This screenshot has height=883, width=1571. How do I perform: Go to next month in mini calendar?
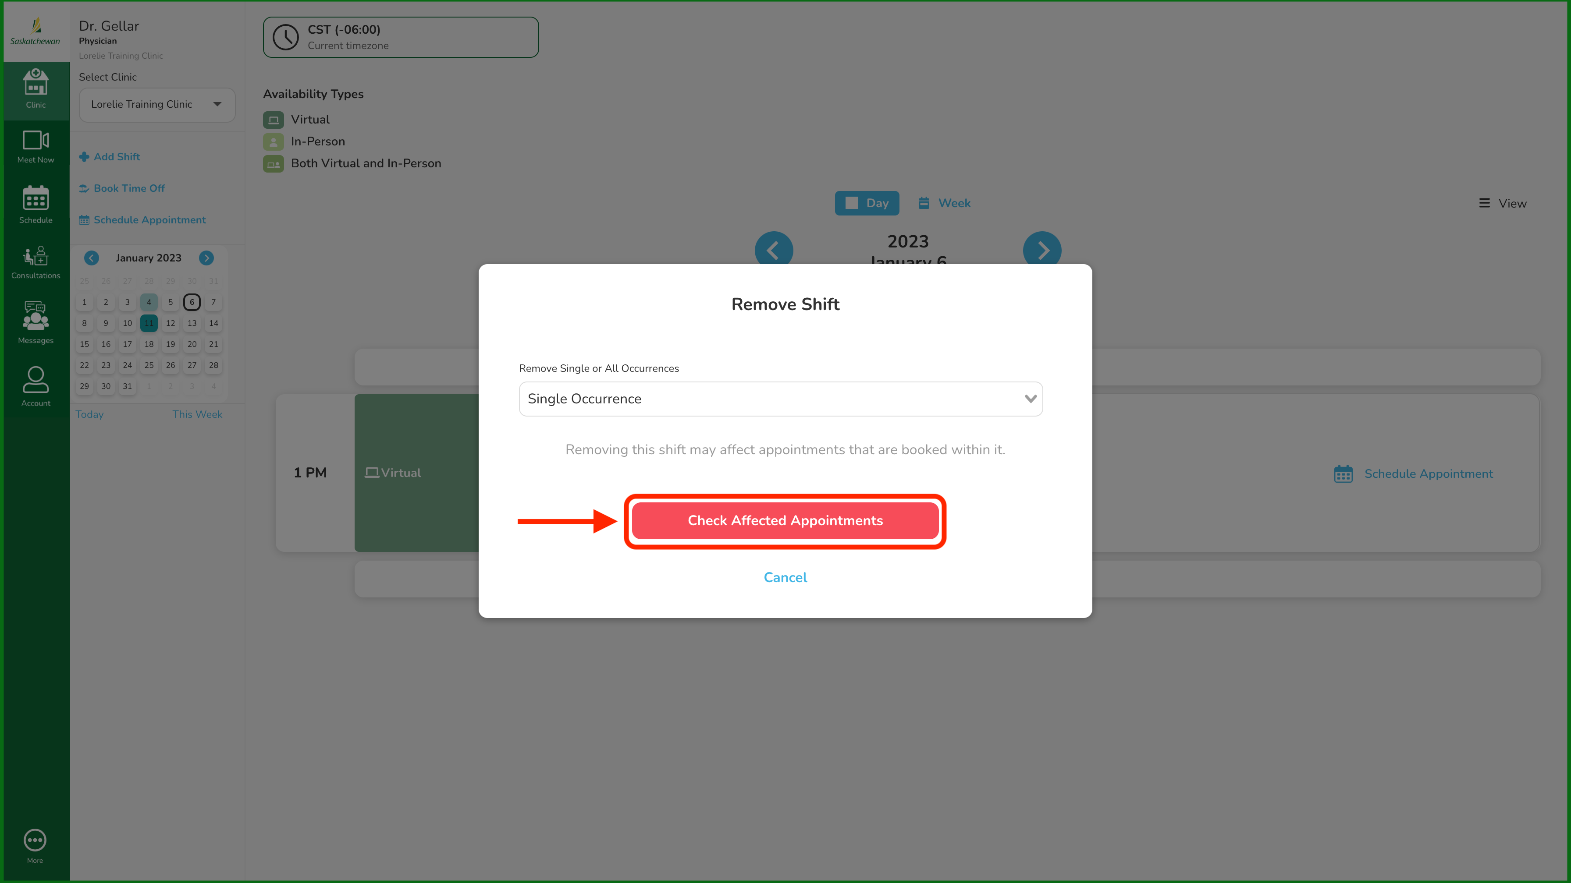207,258
